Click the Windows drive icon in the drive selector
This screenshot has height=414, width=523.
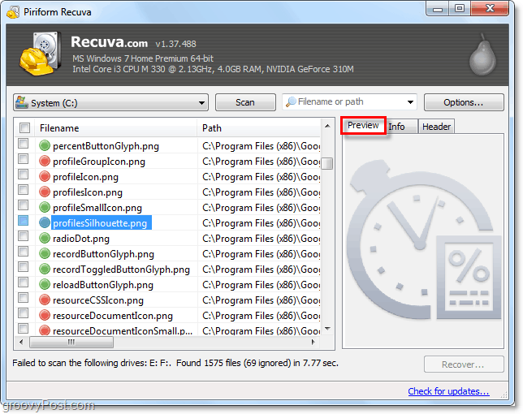tap(22, 102)
